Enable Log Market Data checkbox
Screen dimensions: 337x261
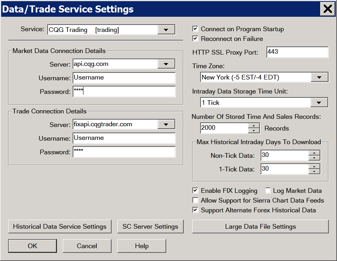[268, 190]
